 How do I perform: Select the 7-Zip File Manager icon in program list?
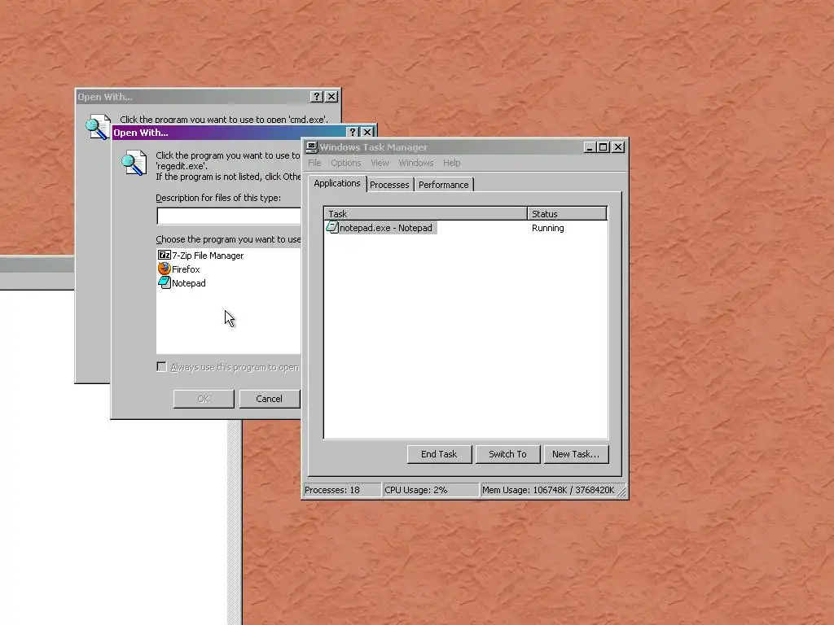pos(165,255)
